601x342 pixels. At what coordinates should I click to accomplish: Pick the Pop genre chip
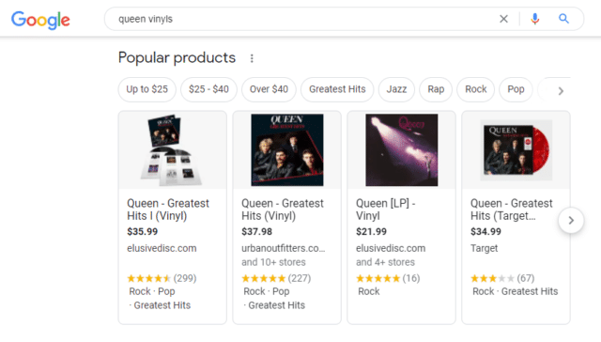pyautogui.click(x=516, y=89)
